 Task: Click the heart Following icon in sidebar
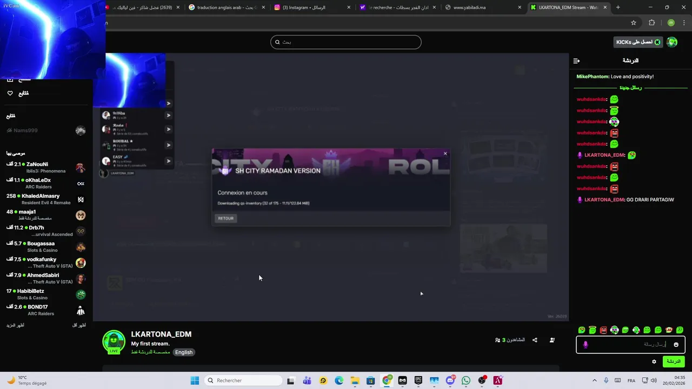(x=10, y=93)
